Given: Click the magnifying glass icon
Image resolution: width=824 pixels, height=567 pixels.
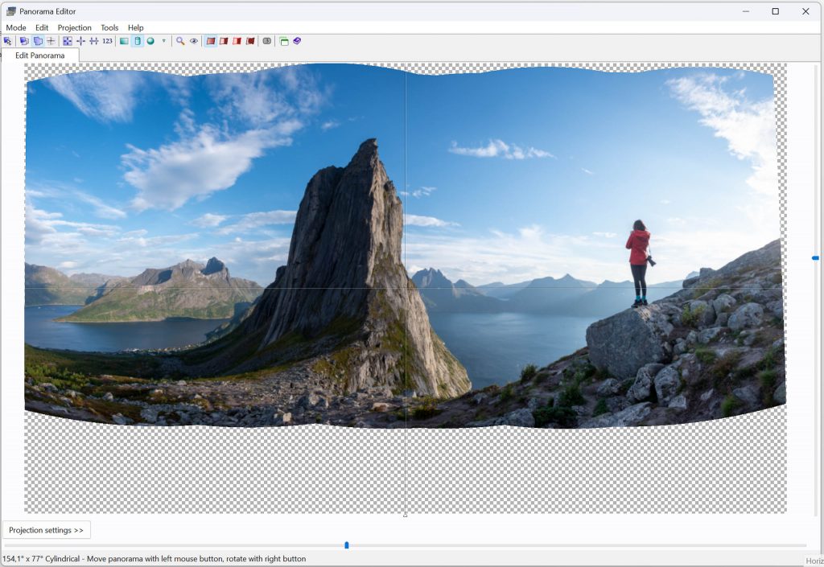Looking at the screenshot, I should point(180,41).
